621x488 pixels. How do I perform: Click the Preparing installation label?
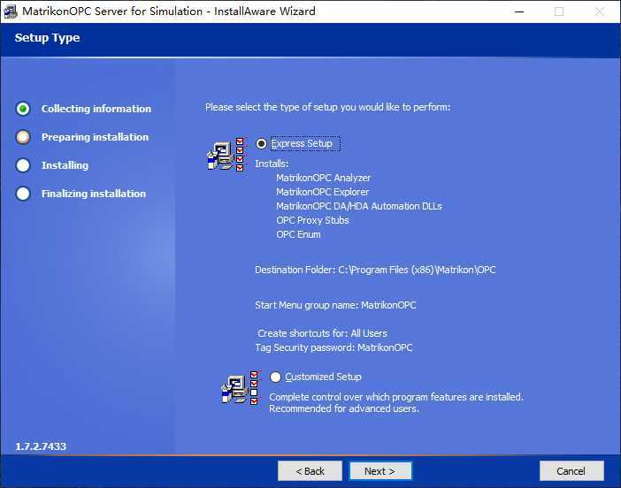coord(95,137)
